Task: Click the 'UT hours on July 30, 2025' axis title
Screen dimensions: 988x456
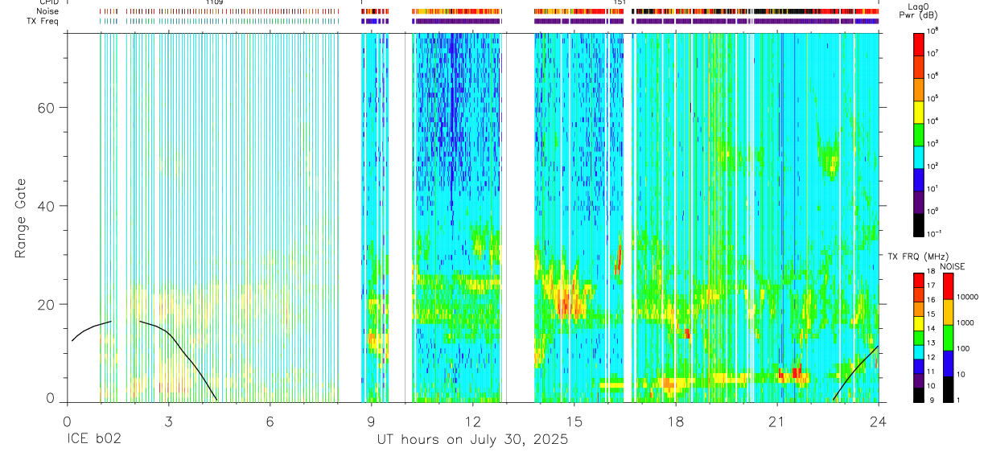Action: tap(472, 440)
